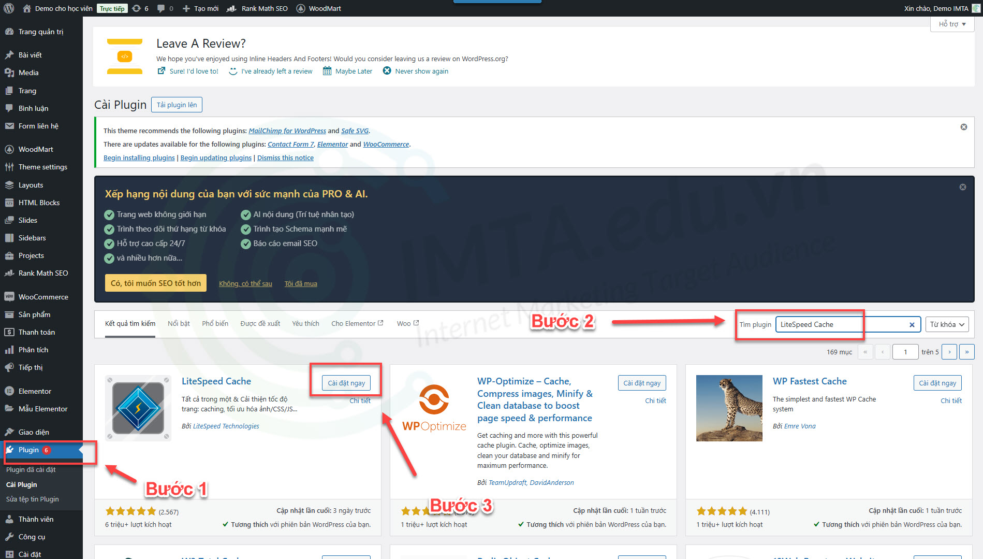Viewport: 983px width, 559px height.
Task: Switch to Phổ biến tab
Action: point(215,323)
